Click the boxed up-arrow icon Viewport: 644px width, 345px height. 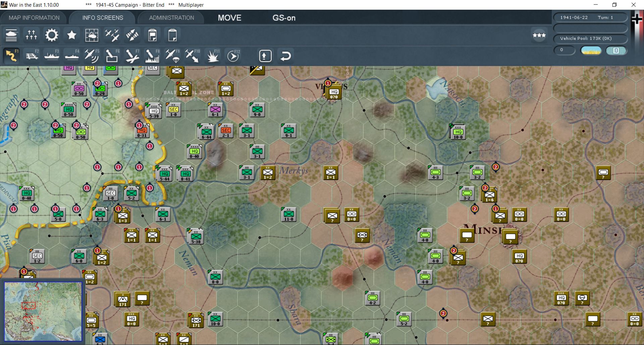click(x=265, y=56)
